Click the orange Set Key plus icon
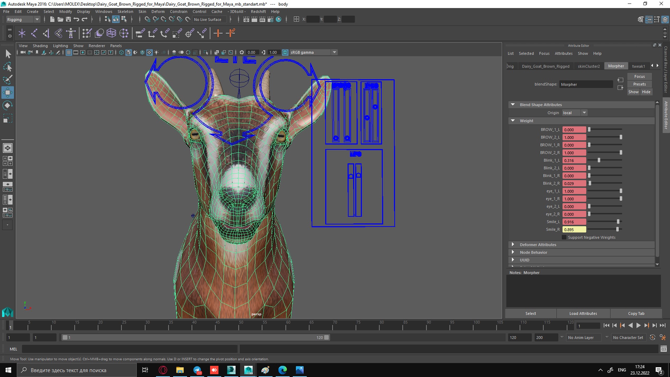The width and height of the screenshot is (670, 377). [218, 33]
